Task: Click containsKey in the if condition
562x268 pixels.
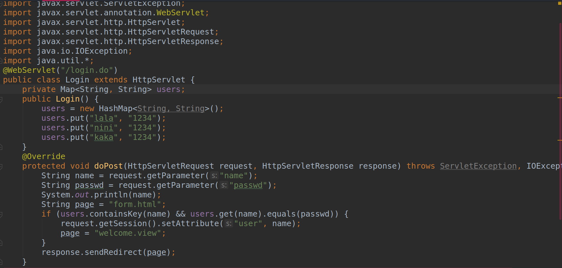Action: (x=116, y=214)
